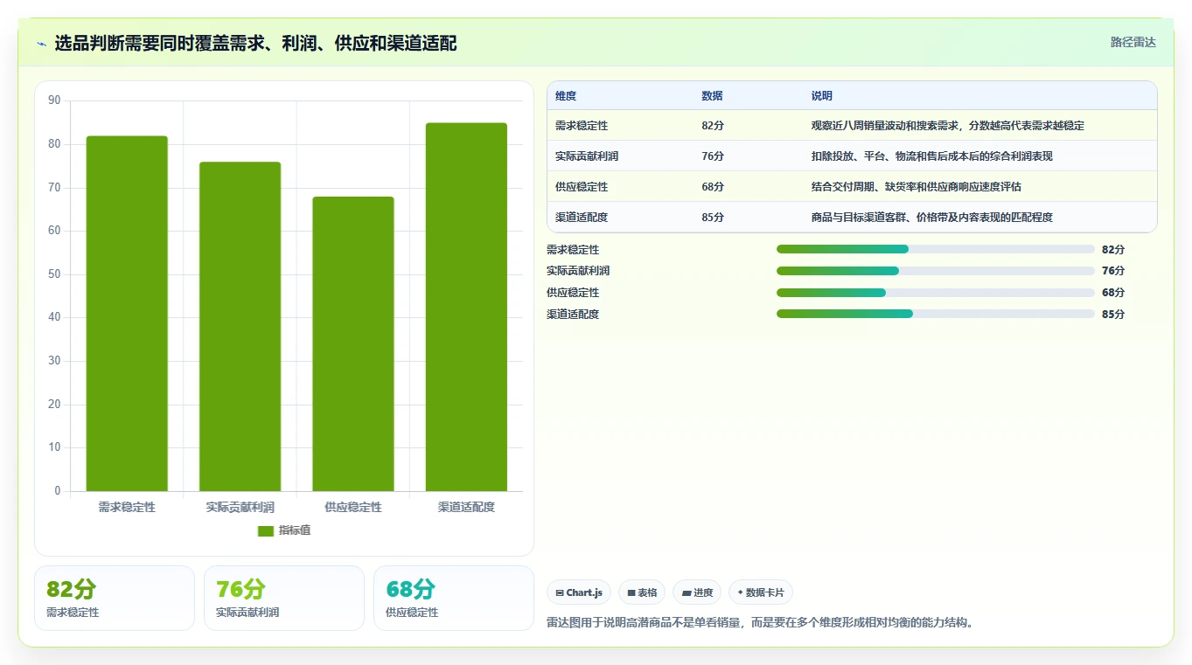Image resolution: width=1192 pixels, height=665 pixels.
Task: Click description starting 商品与目标渠道客群
Action: pos(932,218)
